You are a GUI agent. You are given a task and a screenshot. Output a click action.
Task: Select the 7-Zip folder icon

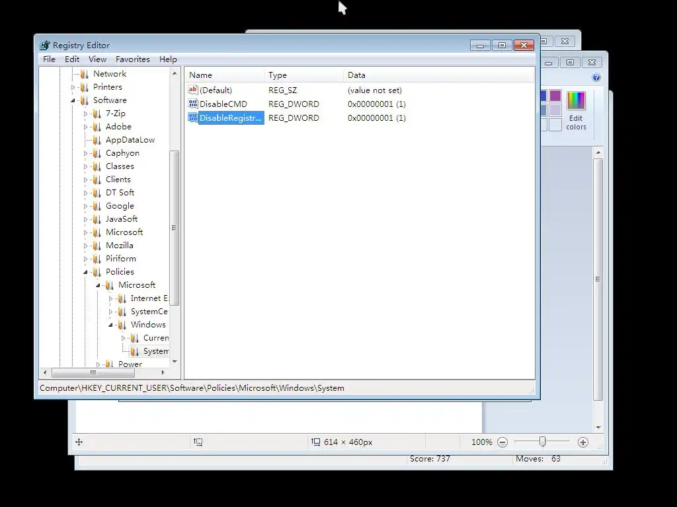point(97,114)
